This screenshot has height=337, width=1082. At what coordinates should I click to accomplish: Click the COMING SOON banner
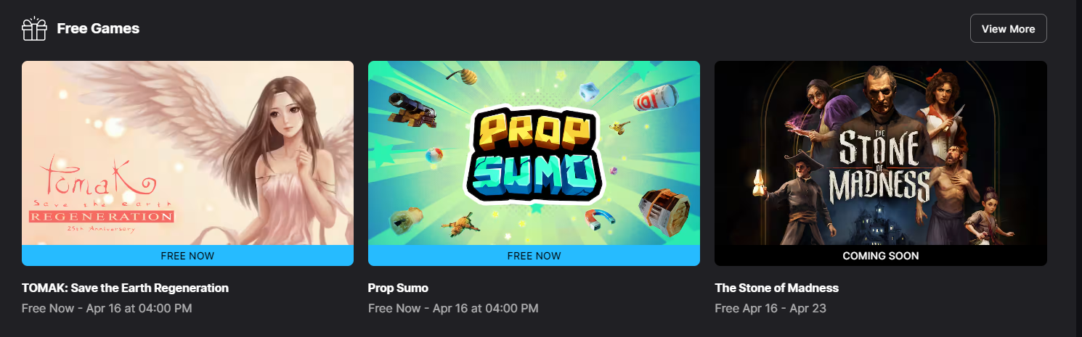click(880, 256)
